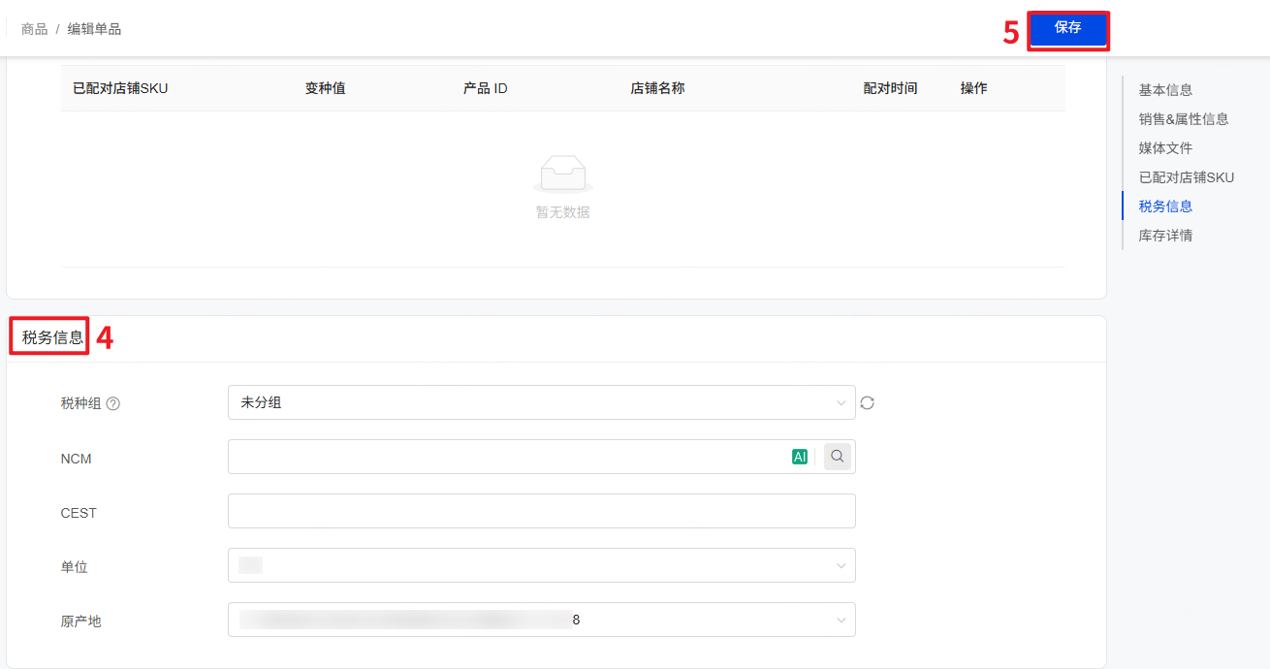1270x669 pixels.
Task: Select 税务信息 in the right sidebar navigation
Action: 1165,207
